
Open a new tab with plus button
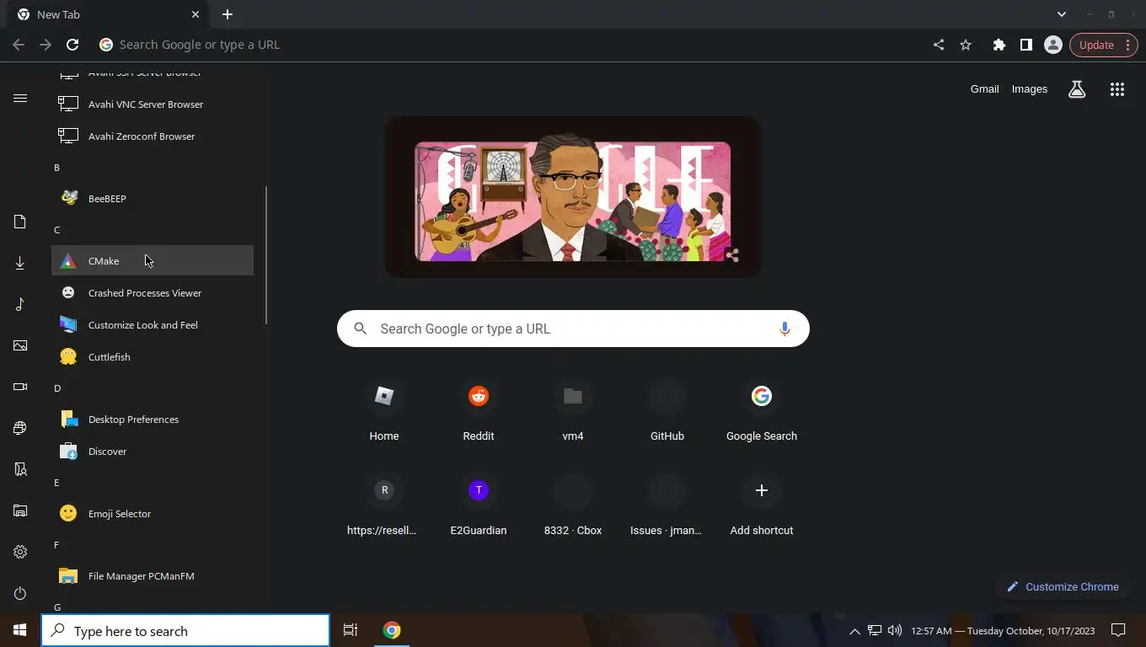click(228, 14)
